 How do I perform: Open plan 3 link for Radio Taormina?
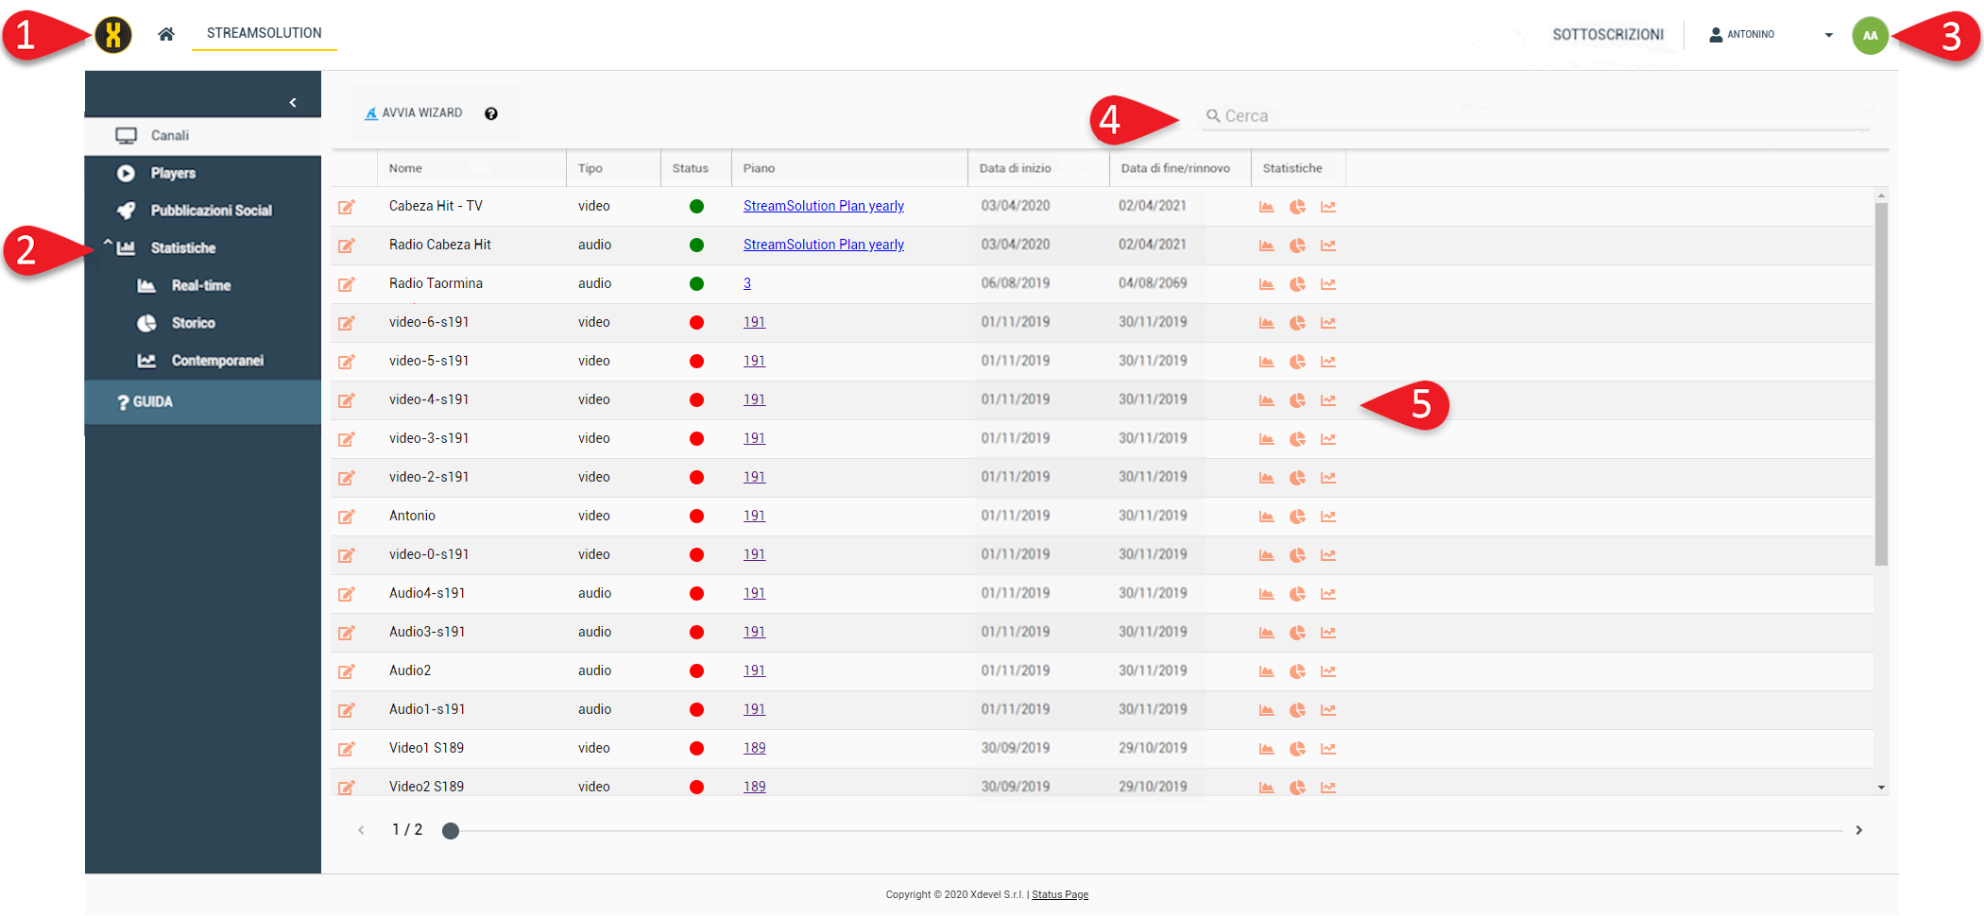click(747, 283)
